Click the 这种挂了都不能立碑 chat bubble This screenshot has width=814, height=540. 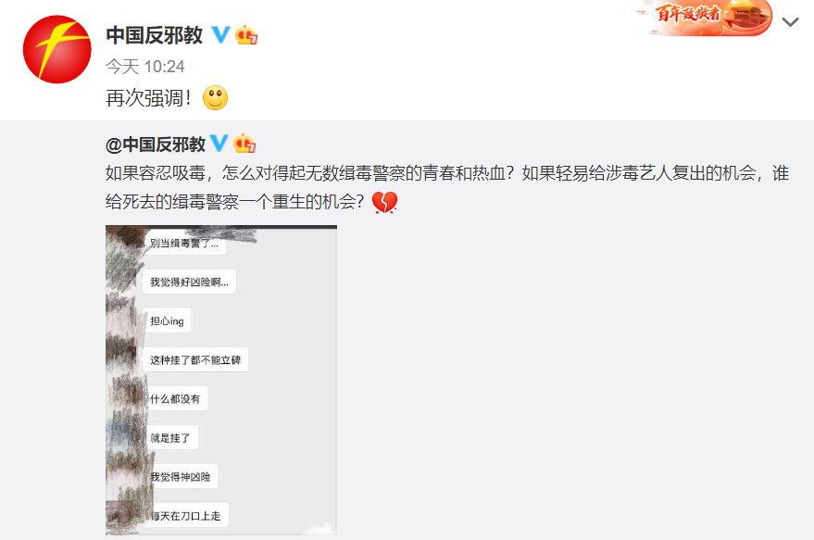(195, 359)
